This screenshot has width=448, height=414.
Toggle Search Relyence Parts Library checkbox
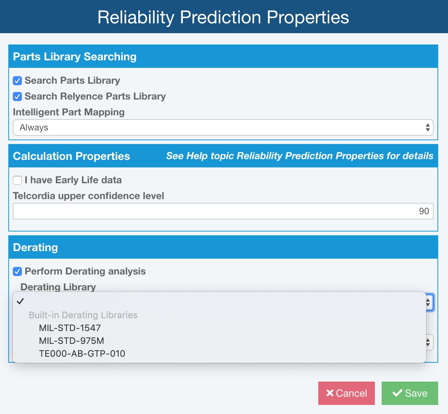(17, 97)
